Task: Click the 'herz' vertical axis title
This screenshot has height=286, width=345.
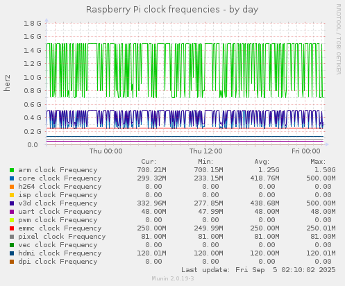Action: [x=7, y=83]
